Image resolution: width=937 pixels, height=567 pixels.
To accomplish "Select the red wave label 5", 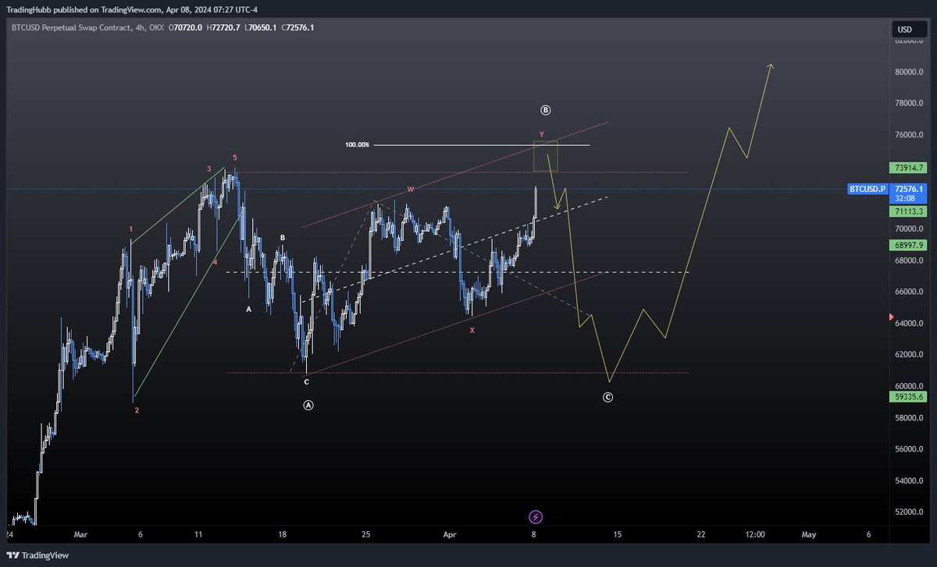I will point(234,158).
